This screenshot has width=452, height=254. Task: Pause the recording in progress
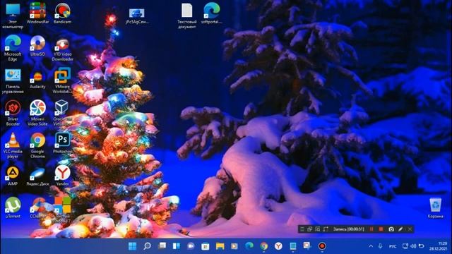tap(371, 229)
